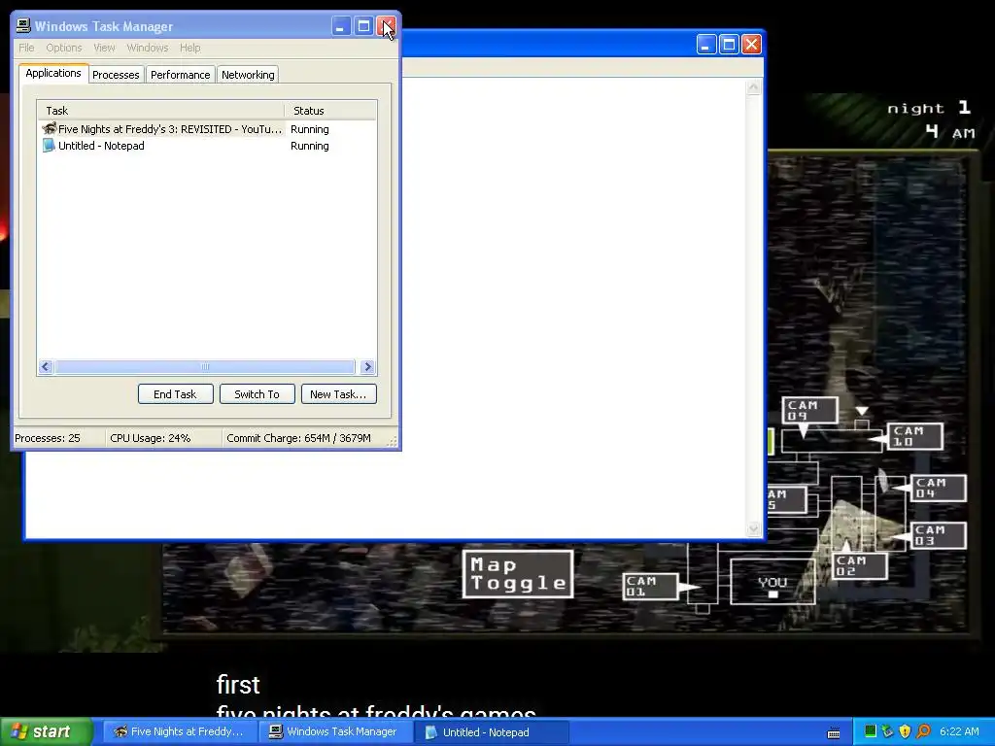Click the YOU office box on the map

(772, 582)
